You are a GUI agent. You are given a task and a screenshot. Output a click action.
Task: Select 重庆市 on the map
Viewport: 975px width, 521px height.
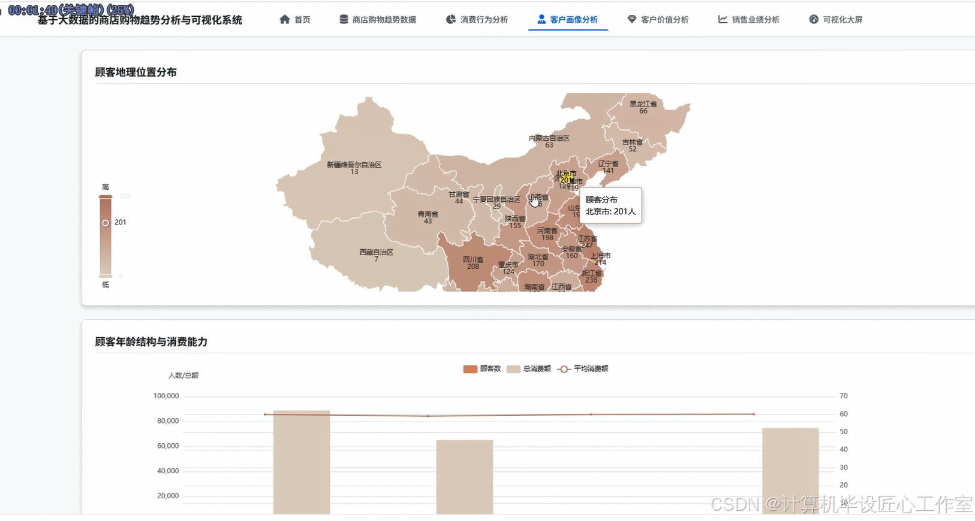pyautogui.click(x=508, y=268)
